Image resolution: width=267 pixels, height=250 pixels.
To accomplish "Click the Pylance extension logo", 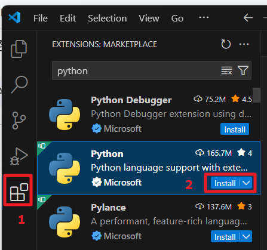I will [x=65, y=222].
